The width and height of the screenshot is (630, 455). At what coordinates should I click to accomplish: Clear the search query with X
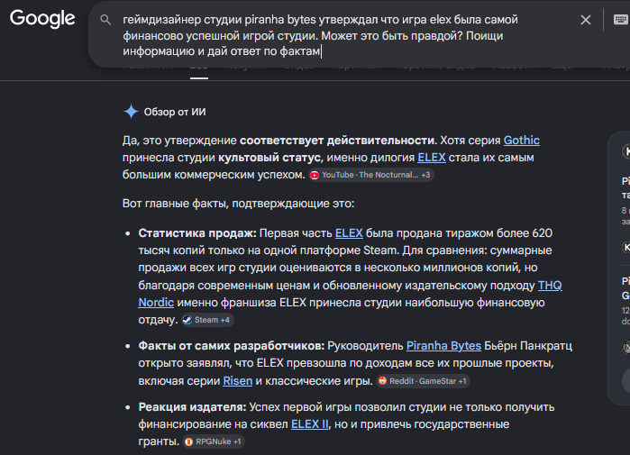coord(586,20)
